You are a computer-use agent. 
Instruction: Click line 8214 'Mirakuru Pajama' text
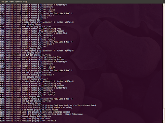(x=50, y=110)
